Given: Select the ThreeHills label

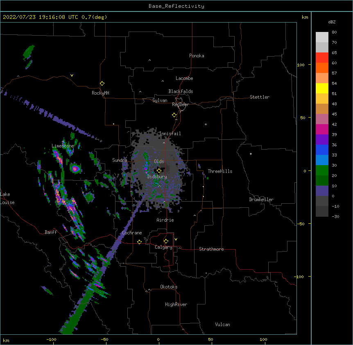Looking at the screenshot, I should (220, 171).
